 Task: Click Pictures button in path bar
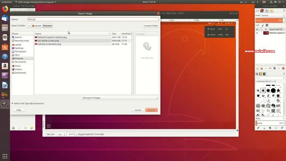[47, 25]
